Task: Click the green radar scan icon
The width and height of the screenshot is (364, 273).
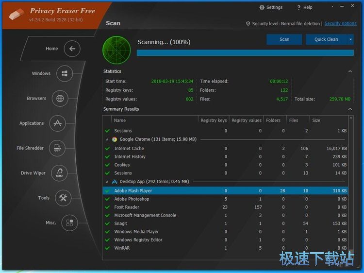Action: point(116,50)
